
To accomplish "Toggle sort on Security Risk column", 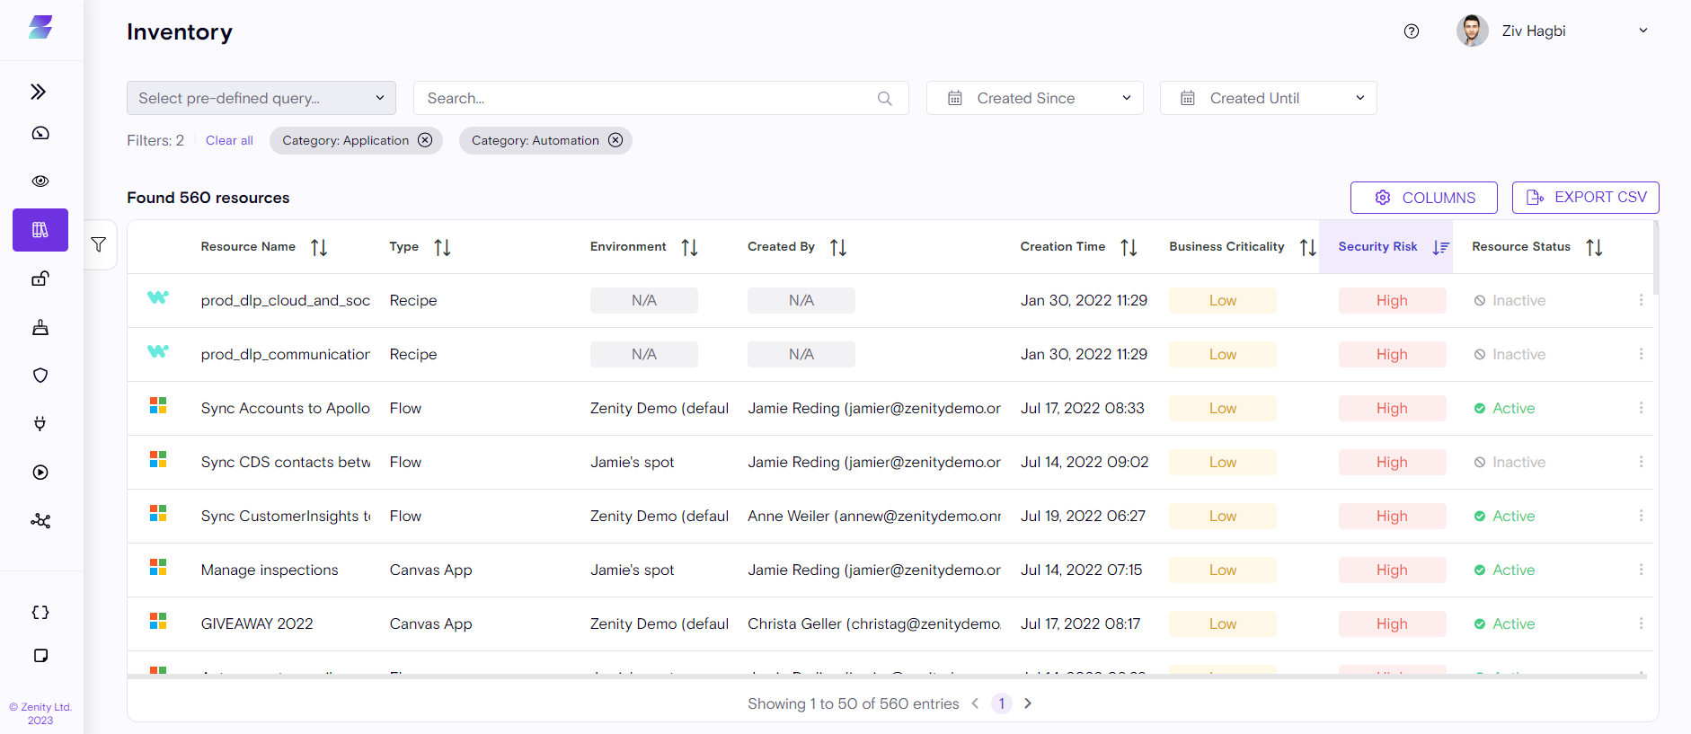I will (1440, 247).
